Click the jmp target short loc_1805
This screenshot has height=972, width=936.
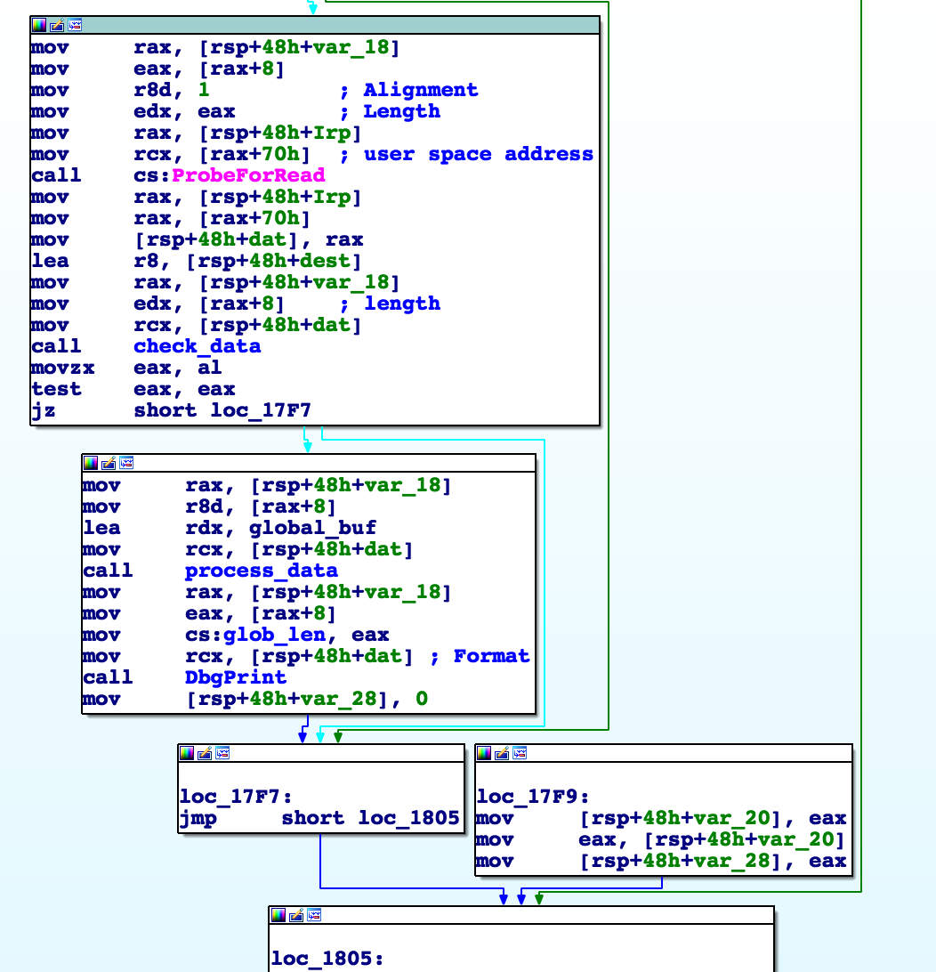click(371, 818)
